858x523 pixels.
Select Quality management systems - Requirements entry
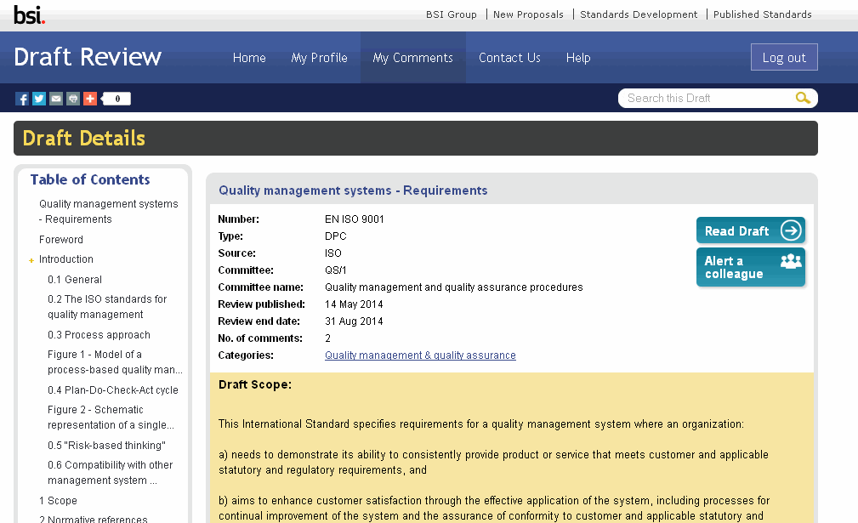[108, 211]
